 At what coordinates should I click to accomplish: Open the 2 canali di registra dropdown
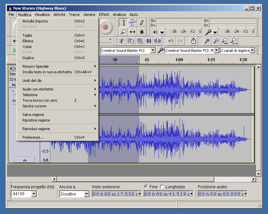(x=253, y=50)
